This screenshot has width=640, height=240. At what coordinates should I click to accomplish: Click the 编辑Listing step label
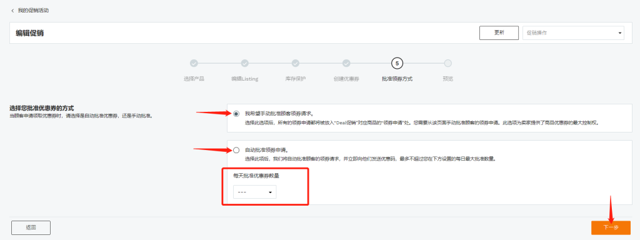pyautogui.click(x=244, y=79)
